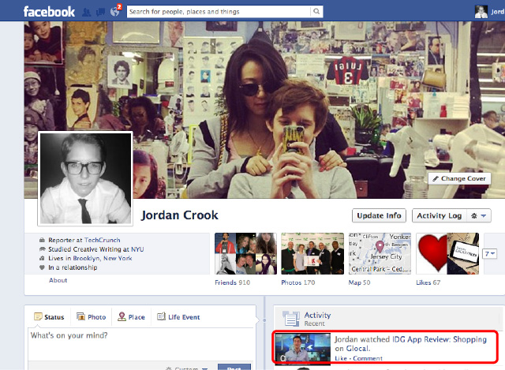Image resolution: width=505 pixels, height=370 pixels.
Task: Click the Post button
Action: (234, 368)
